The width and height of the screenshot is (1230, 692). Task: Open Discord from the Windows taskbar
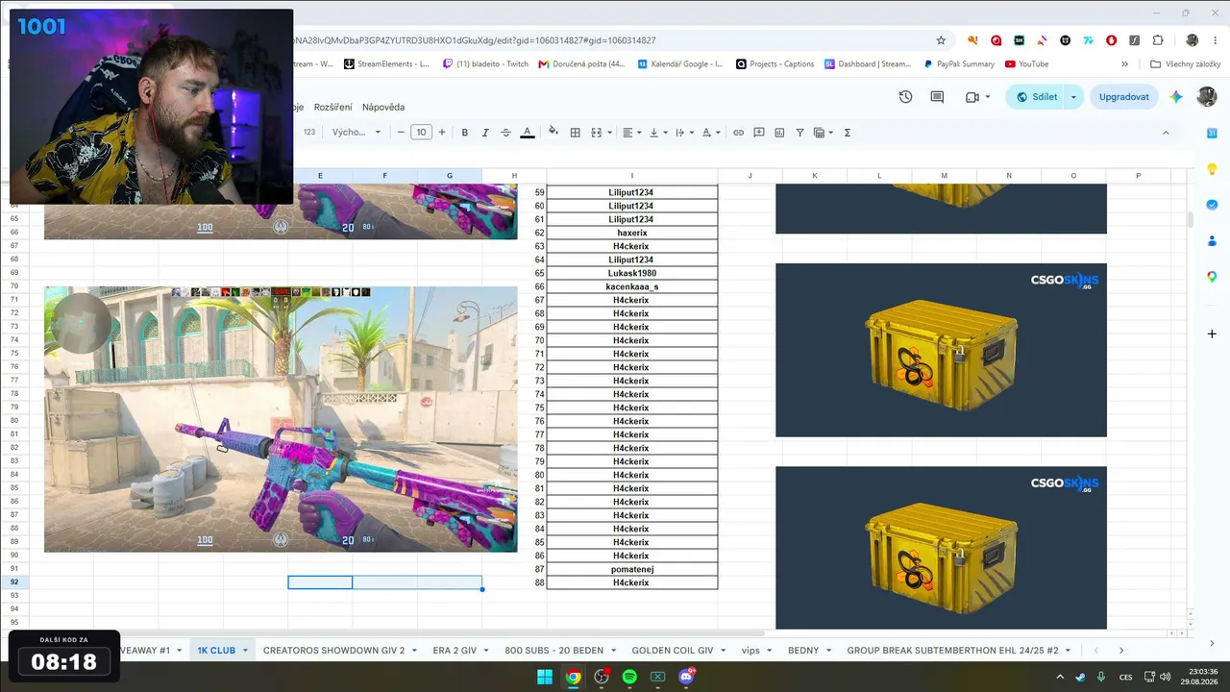point(686,677)
